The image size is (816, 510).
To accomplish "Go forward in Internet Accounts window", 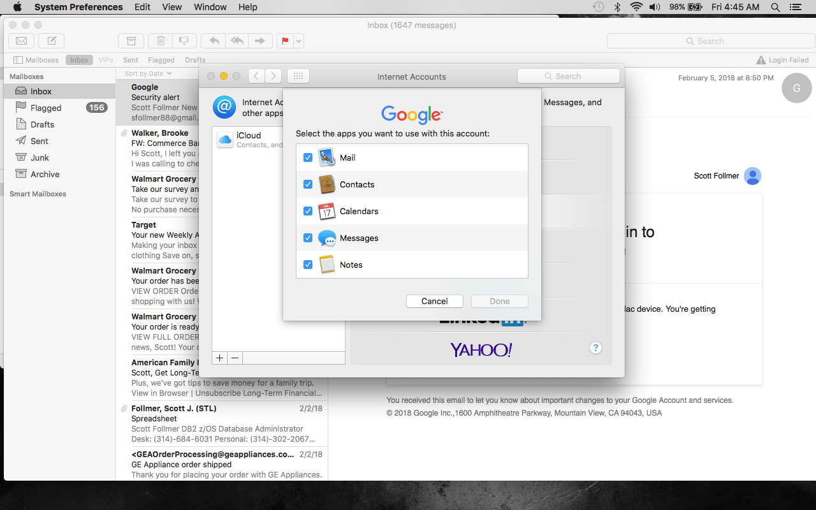I will tap(273, 76).
